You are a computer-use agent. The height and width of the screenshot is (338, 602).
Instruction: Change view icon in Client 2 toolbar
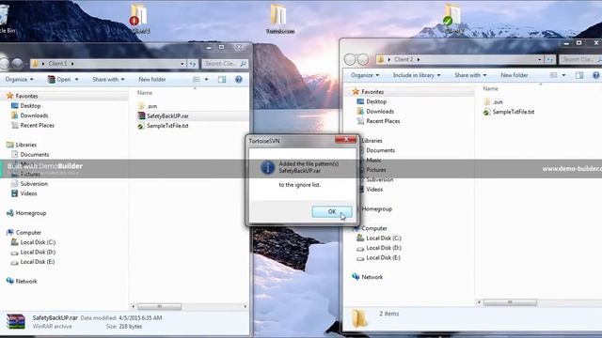(554, 75)
